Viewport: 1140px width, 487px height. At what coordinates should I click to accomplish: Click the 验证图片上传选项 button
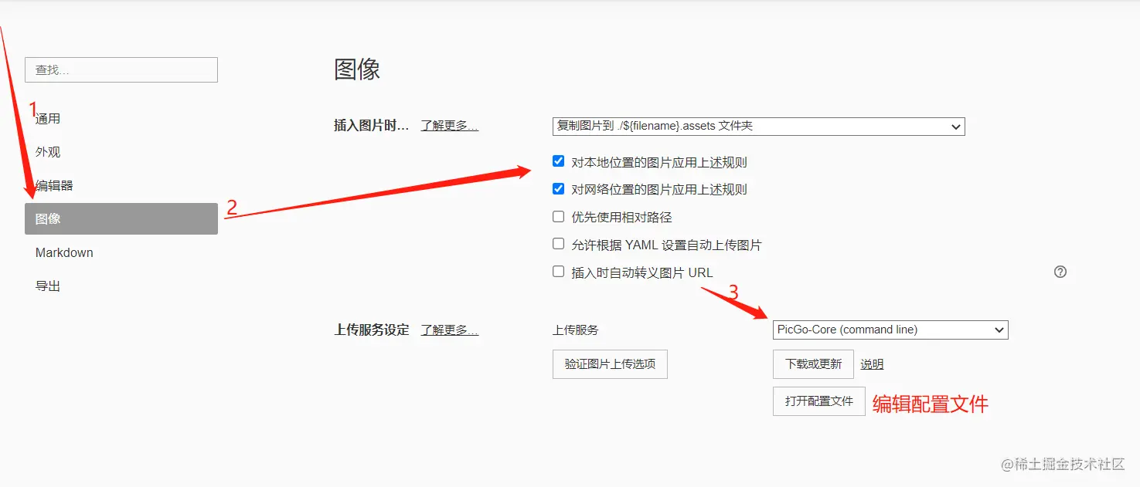(610, 364)
